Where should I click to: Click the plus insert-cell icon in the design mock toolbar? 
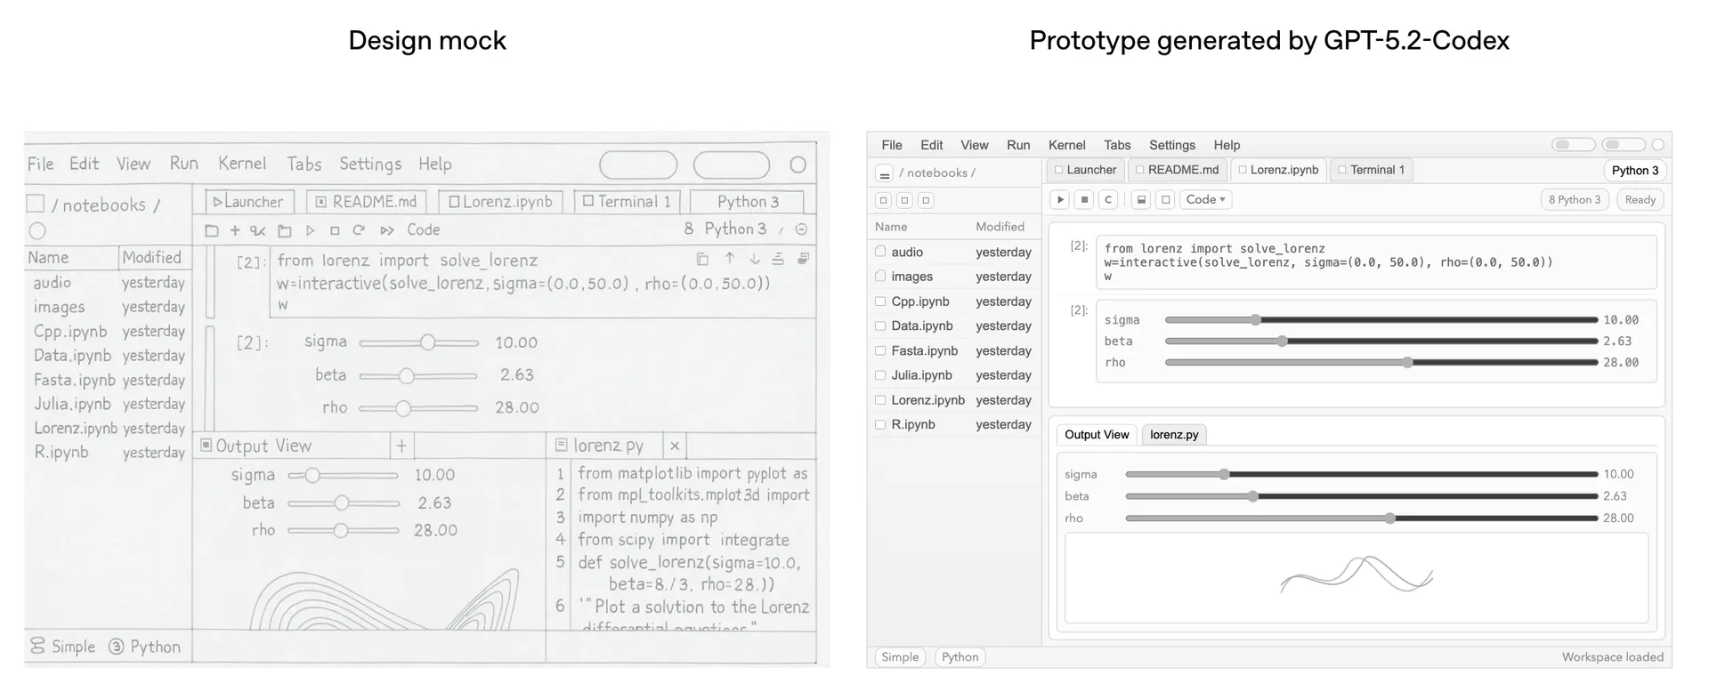coord(235,230)
